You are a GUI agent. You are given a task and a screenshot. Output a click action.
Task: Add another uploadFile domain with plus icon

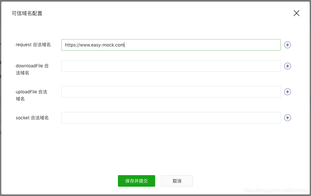pos(288,92)
